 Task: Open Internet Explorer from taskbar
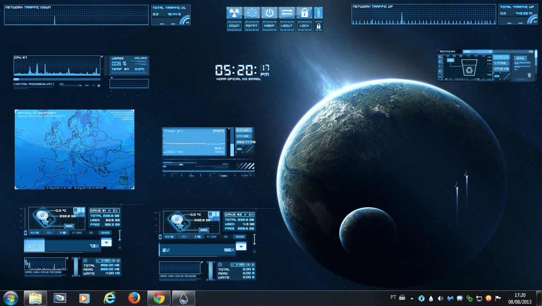[109, 298]
